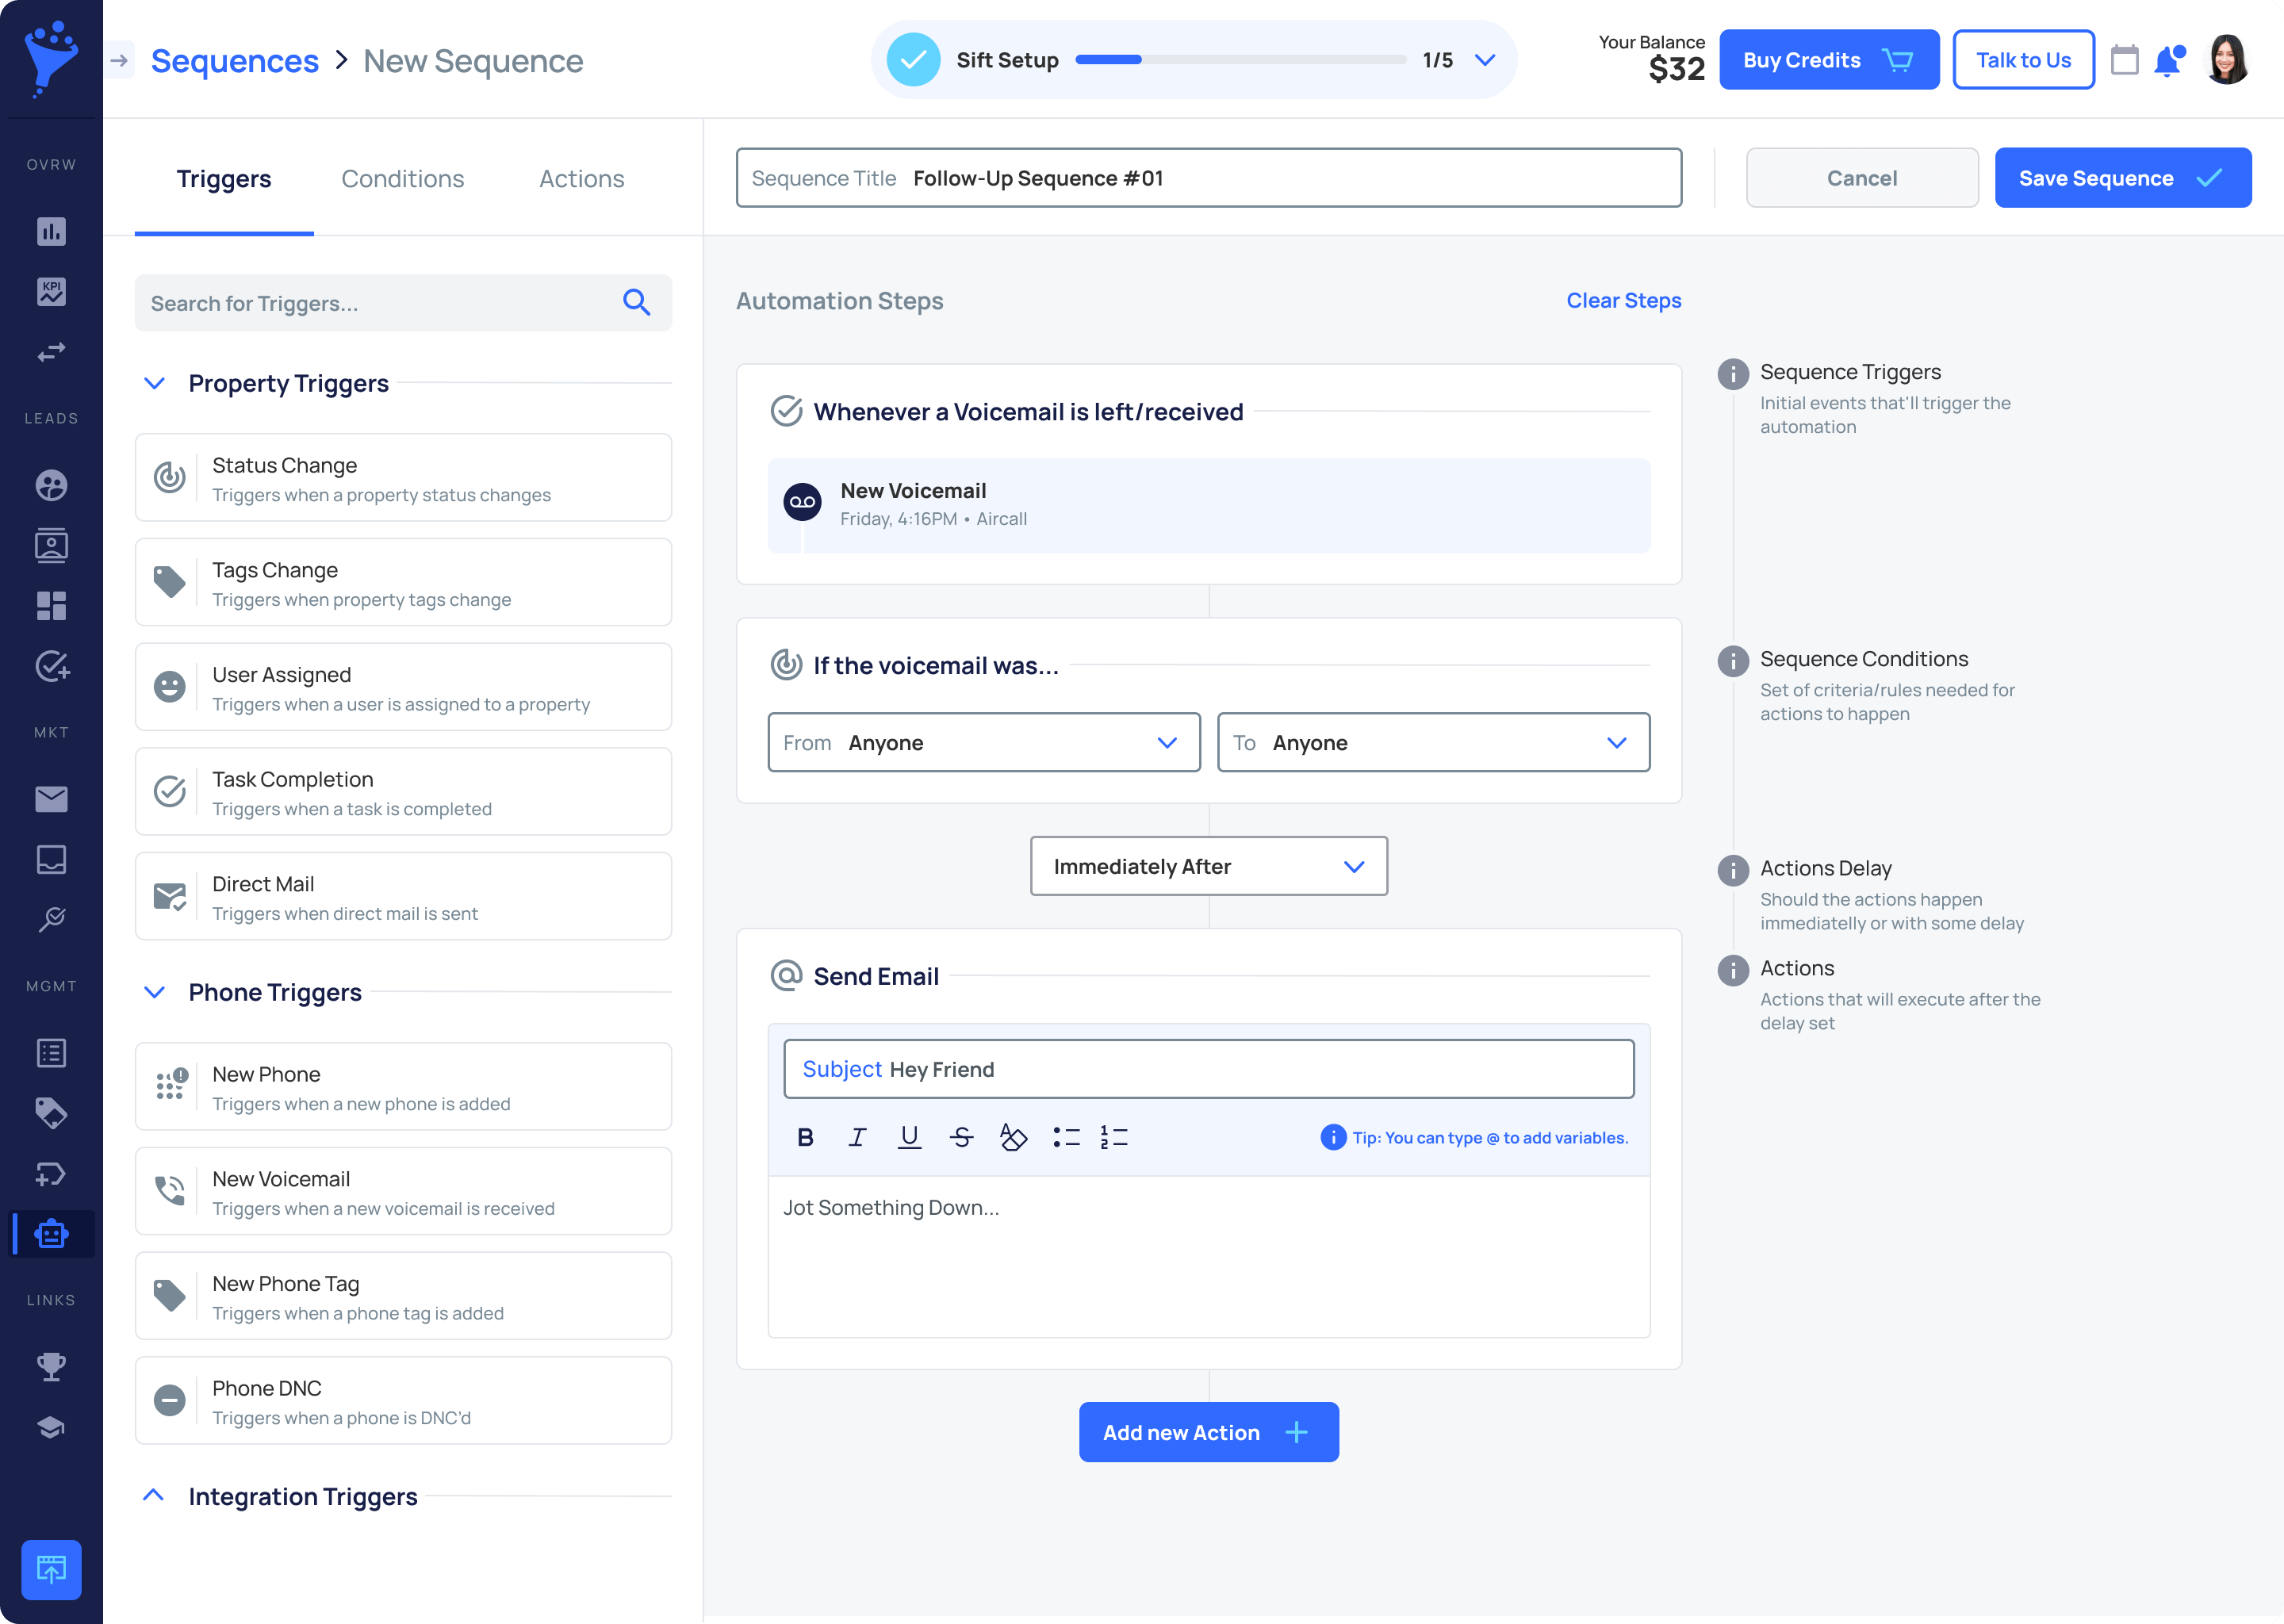The image size is (2284, 1624).
Task: Click the KPI sidebar icon
Action: (x=51, y=291)
